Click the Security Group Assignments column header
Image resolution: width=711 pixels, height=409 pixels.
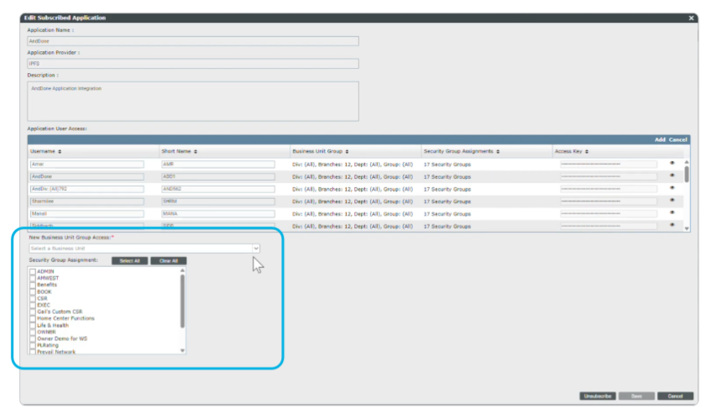(x=458, y=151)
